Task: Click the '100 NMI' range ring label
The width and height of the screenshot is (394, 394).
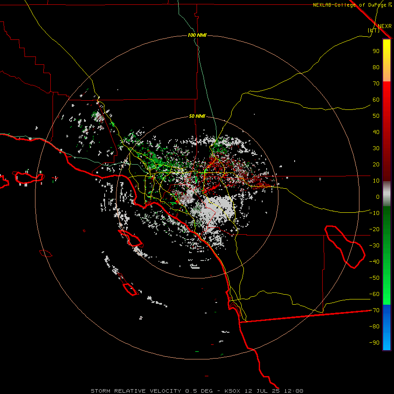Action: click(x=197, y=35)
